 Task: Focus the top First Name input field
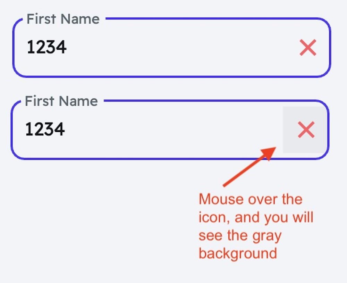[173, 48]
